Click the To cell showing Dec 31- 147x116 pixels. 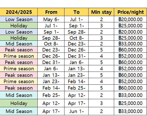tap(76, 56)
